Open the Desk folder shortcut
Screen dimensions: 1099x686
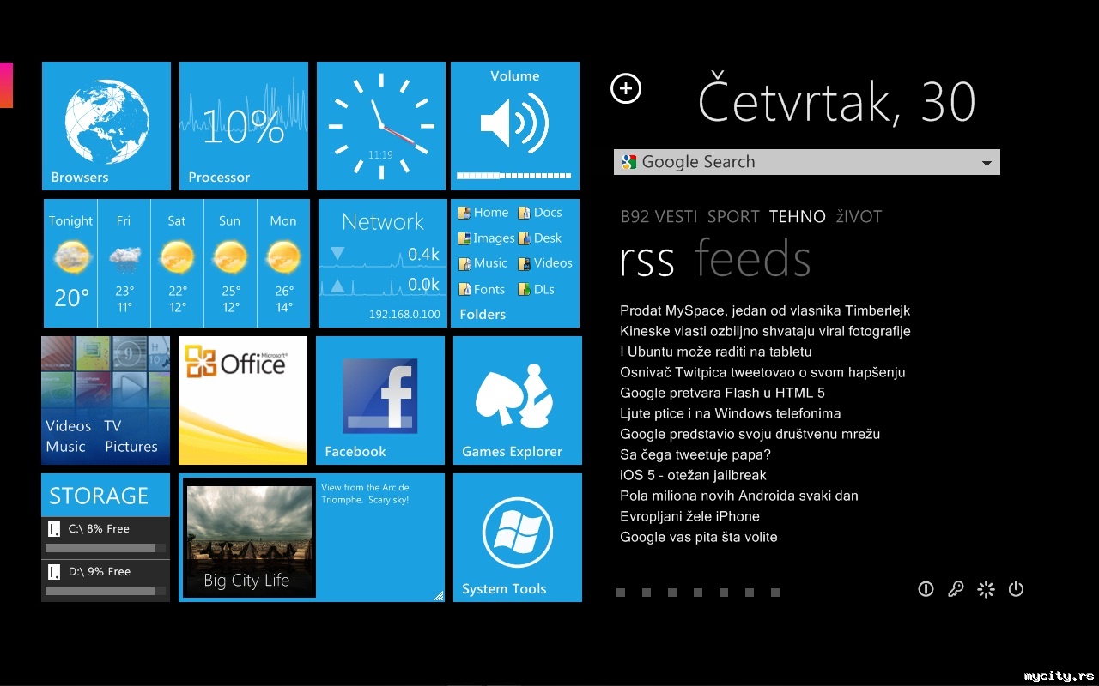coord(541,238)
